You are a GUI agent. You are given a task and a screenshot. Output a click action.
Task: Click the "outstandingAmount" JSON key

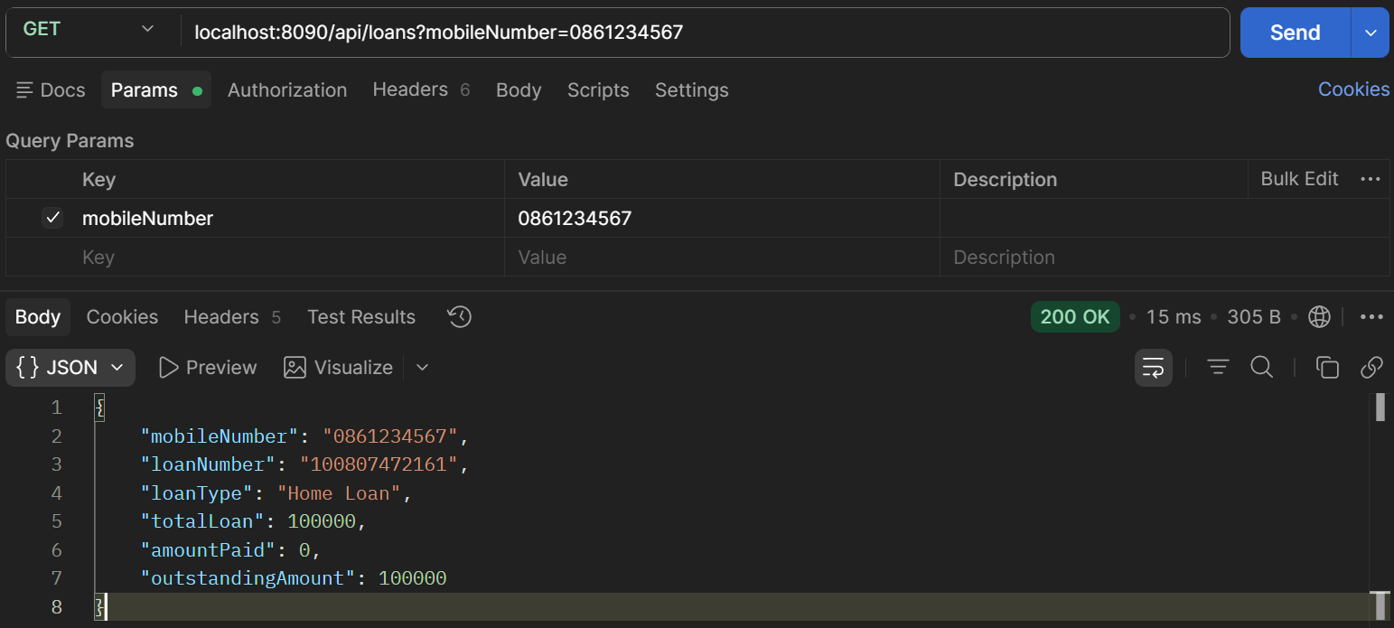click(x=248, y=577)
